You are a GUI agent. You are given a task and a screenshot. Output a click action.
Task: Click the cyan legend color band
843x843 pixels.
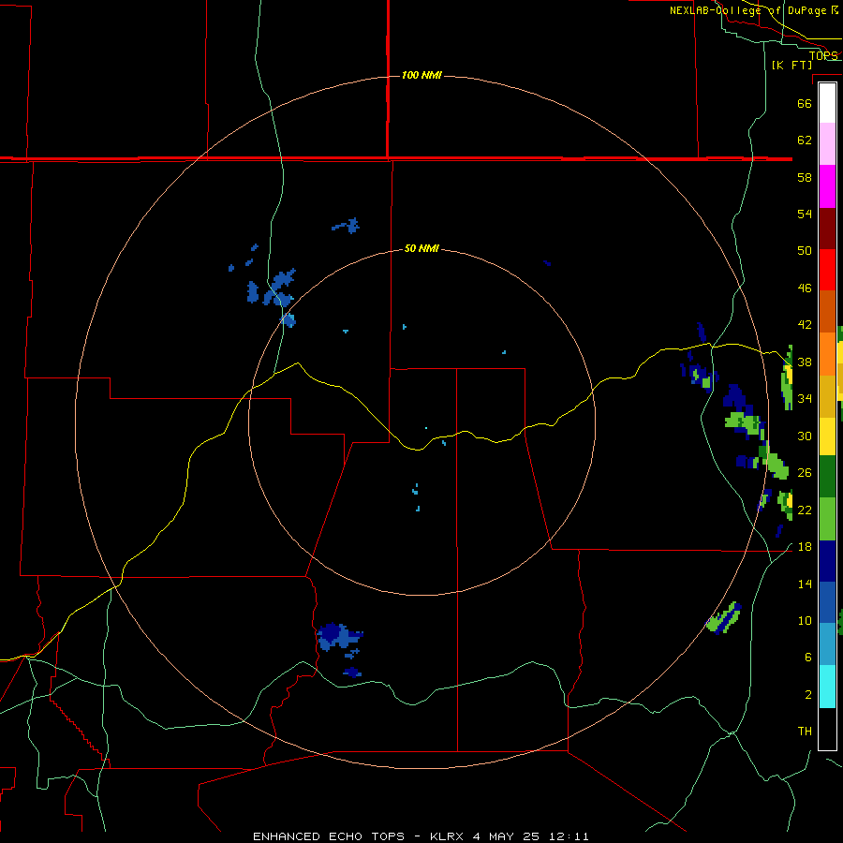click(827, 687)
